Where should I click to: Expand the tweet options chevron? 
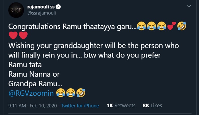pyautogui.click(x=189, y=6)
